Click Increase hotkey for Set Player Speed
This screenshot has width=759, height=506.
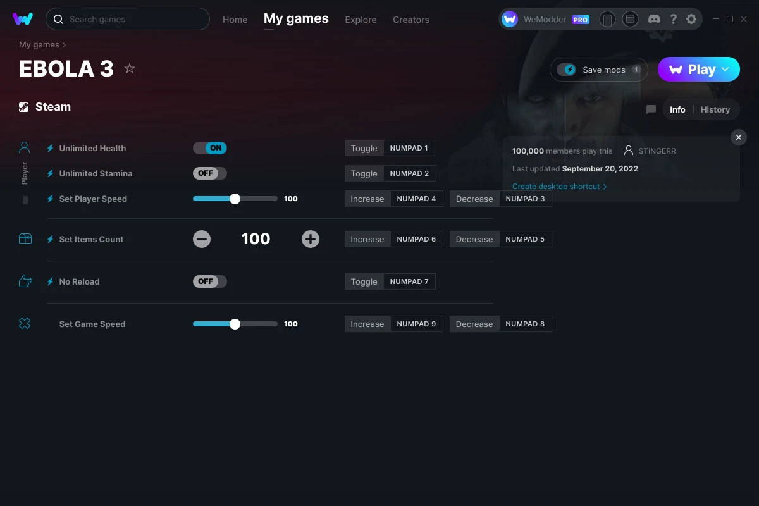click(394, 199)
